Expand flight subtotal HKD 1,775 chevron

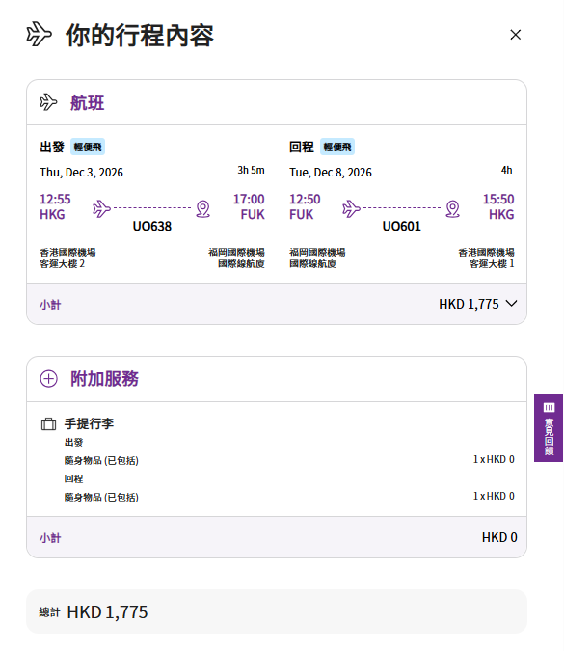[511, 304]
